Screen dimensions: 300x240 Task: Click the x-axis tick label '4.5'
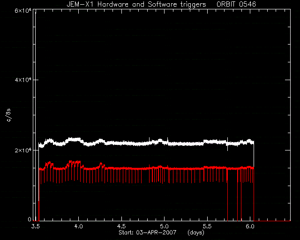121,226
